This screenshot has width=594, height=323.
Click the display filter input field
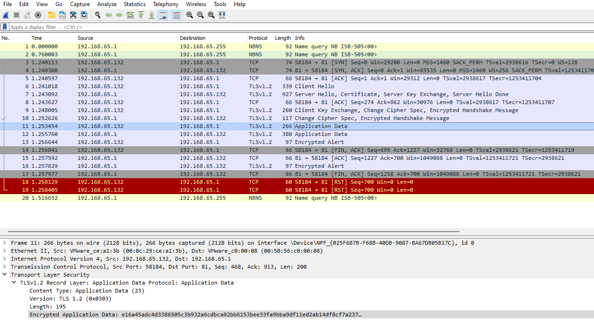point(282,27)
